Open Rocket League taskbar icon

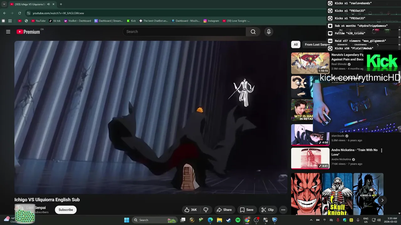click(x=275, y=220)
